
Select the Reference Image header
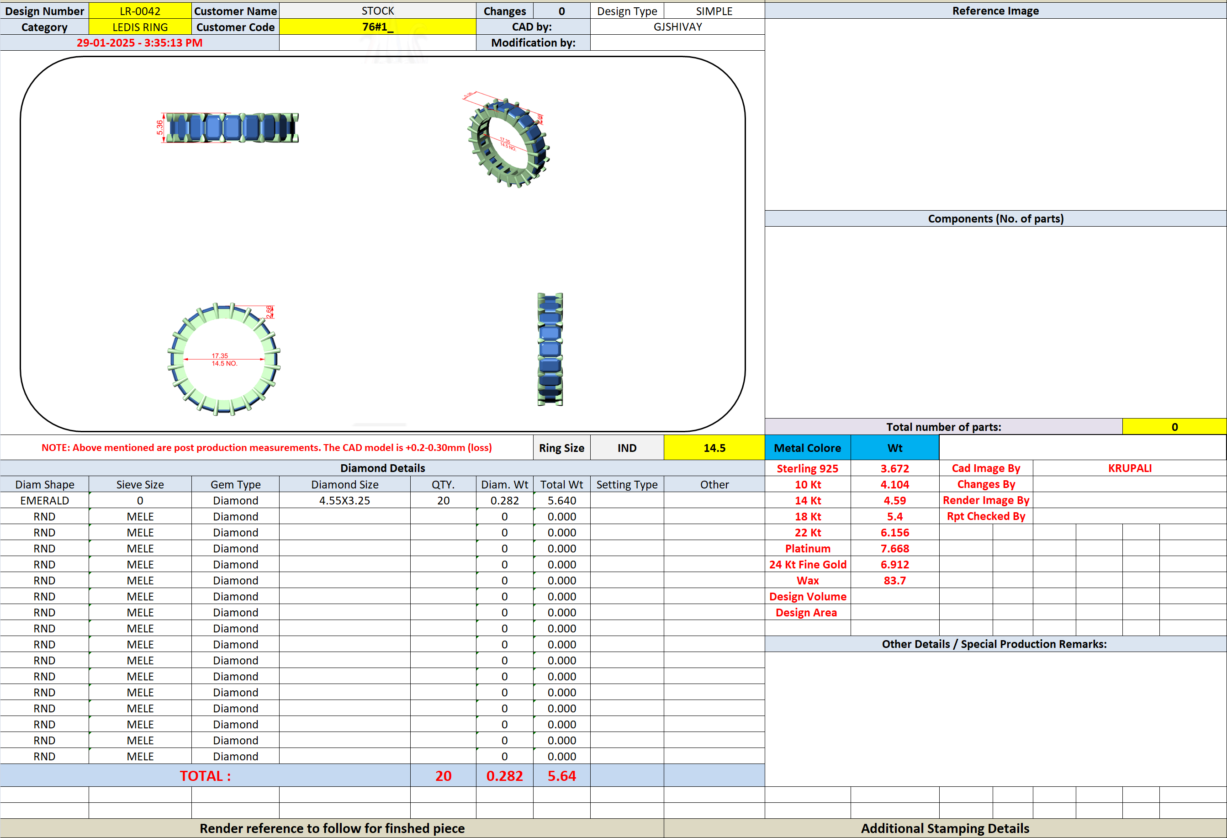tap(995, 11)
